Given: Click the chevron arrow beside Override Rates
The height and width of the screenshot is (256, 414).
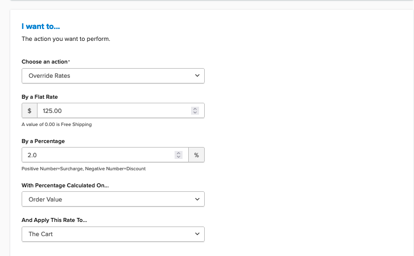Looking at the screenshot, I should point(197,75).
